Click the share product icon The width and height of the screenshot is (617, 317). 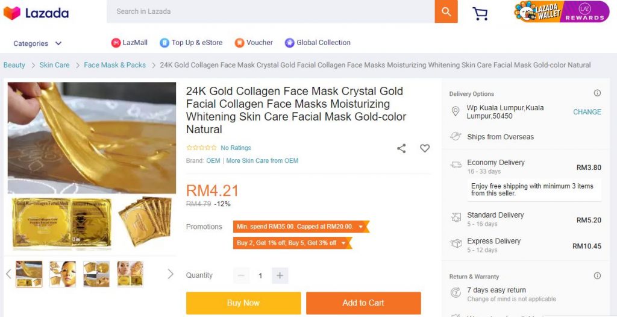(401, 148)
